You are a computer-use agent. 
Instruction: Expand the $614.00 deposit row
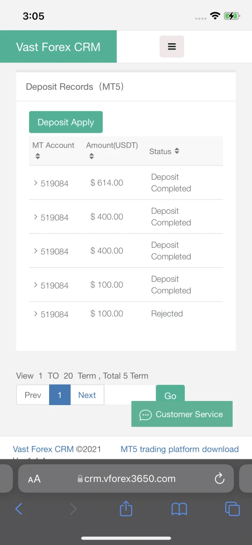tap(36, 183)
